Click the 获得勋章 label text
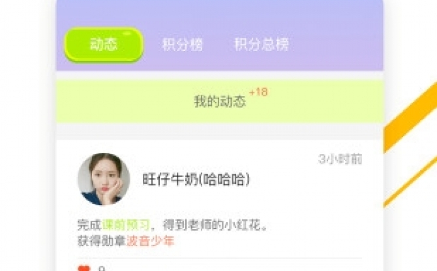437x271 pixels. pyautogui.click(x=102, y=241)
